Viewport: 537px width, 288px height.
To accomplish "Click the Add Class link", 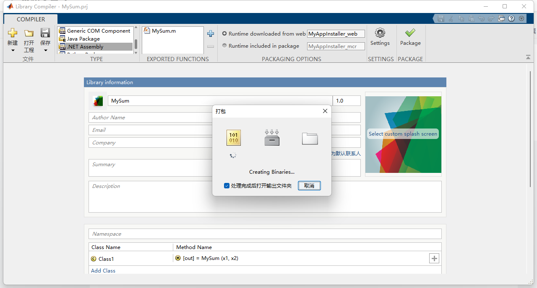I will pos(103,271).
